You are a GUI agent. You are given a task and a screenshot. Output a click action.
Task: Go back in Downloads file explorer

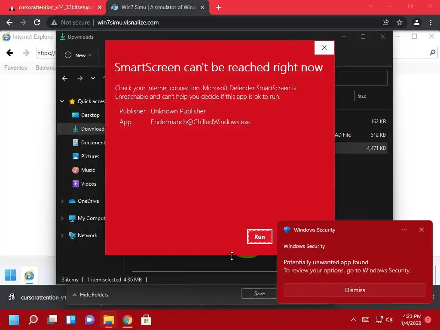65,78
